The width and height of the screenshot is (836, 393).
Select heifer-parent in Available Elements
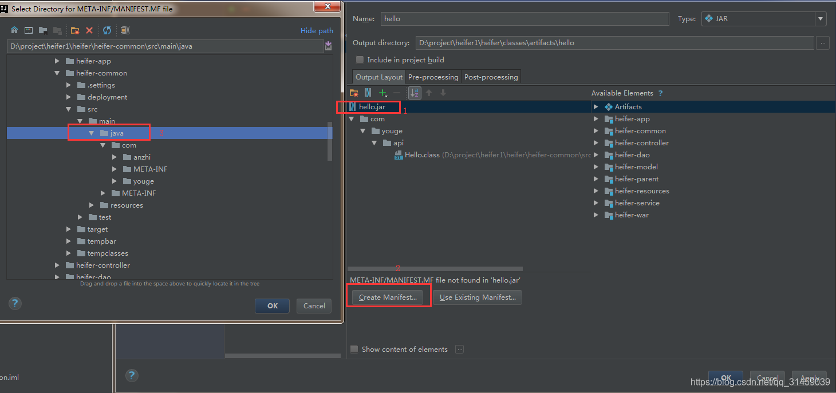[636, 179]
